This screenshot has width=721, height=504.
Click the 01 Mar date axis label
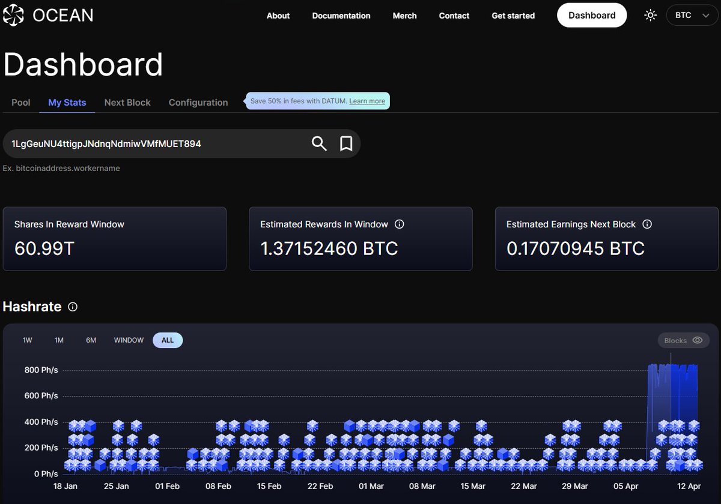[371, 486]
